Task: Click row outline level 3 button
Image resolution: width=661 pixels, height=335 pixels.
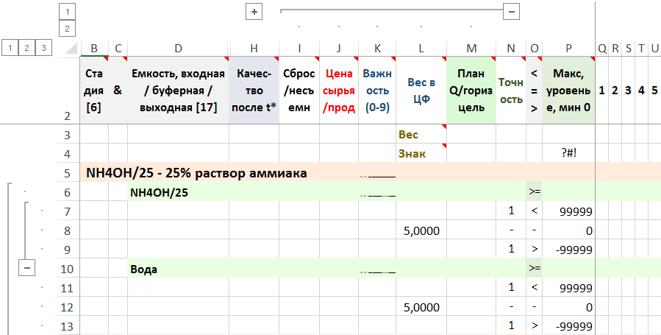Action: click(x=44, y=48)
